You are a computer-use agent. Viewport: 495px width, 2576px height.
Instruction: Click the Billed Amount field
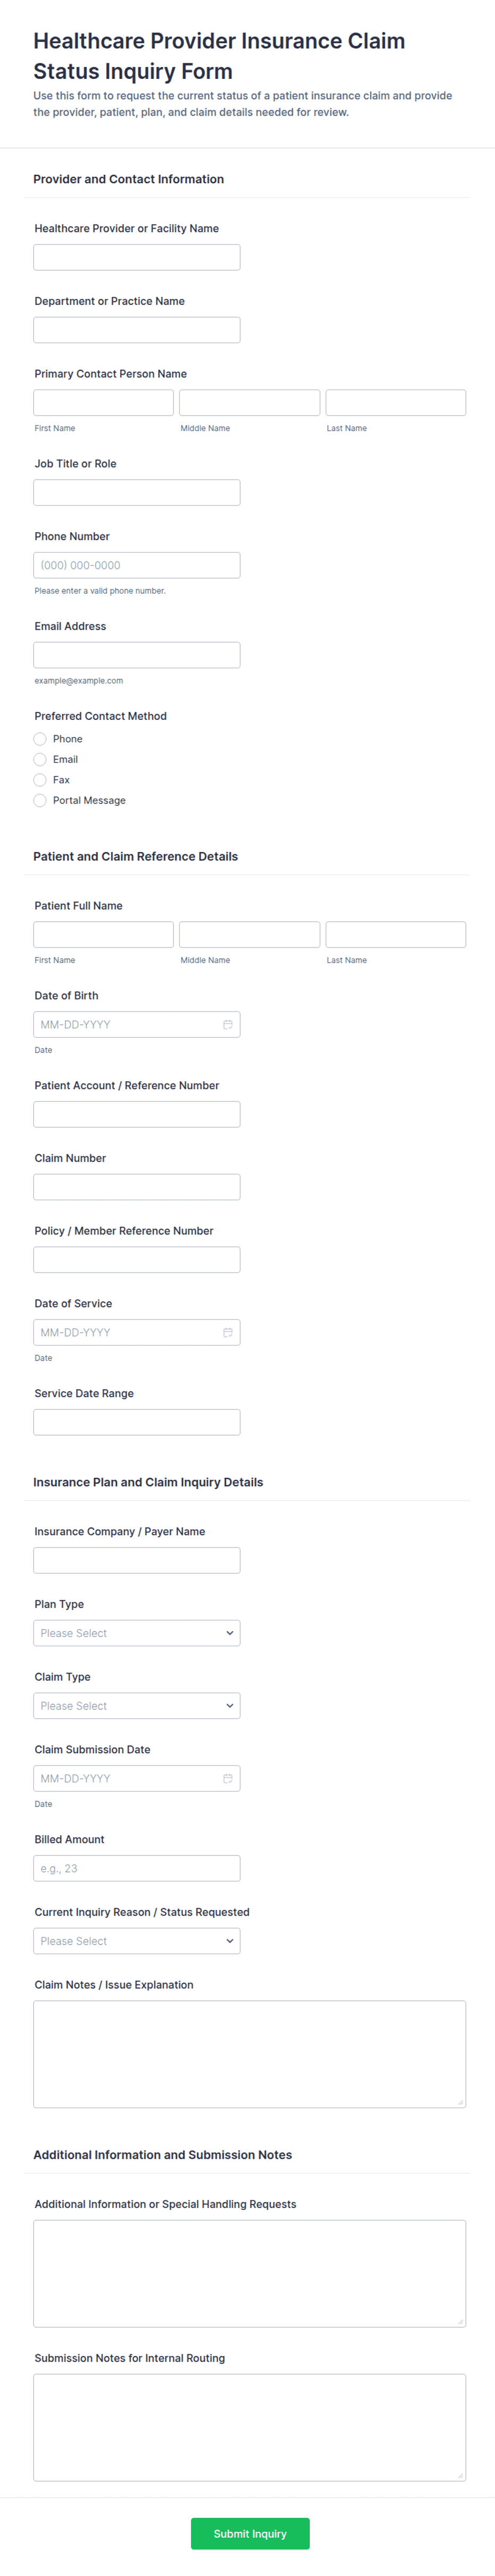137,1868
